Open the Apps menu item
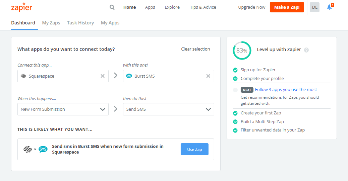 click(x=150, y=7)
